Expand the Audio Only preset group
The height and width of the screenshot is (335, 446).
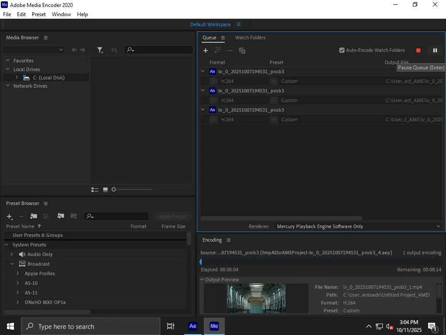coord(12,254)
